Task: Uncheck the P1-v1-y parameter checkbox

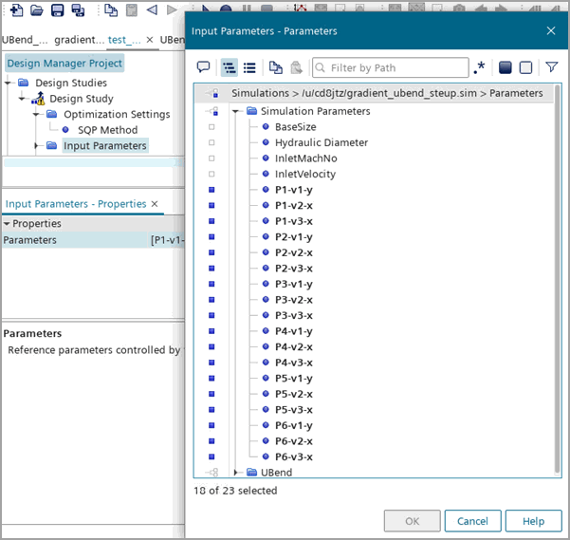Action: tap(211, 190)
